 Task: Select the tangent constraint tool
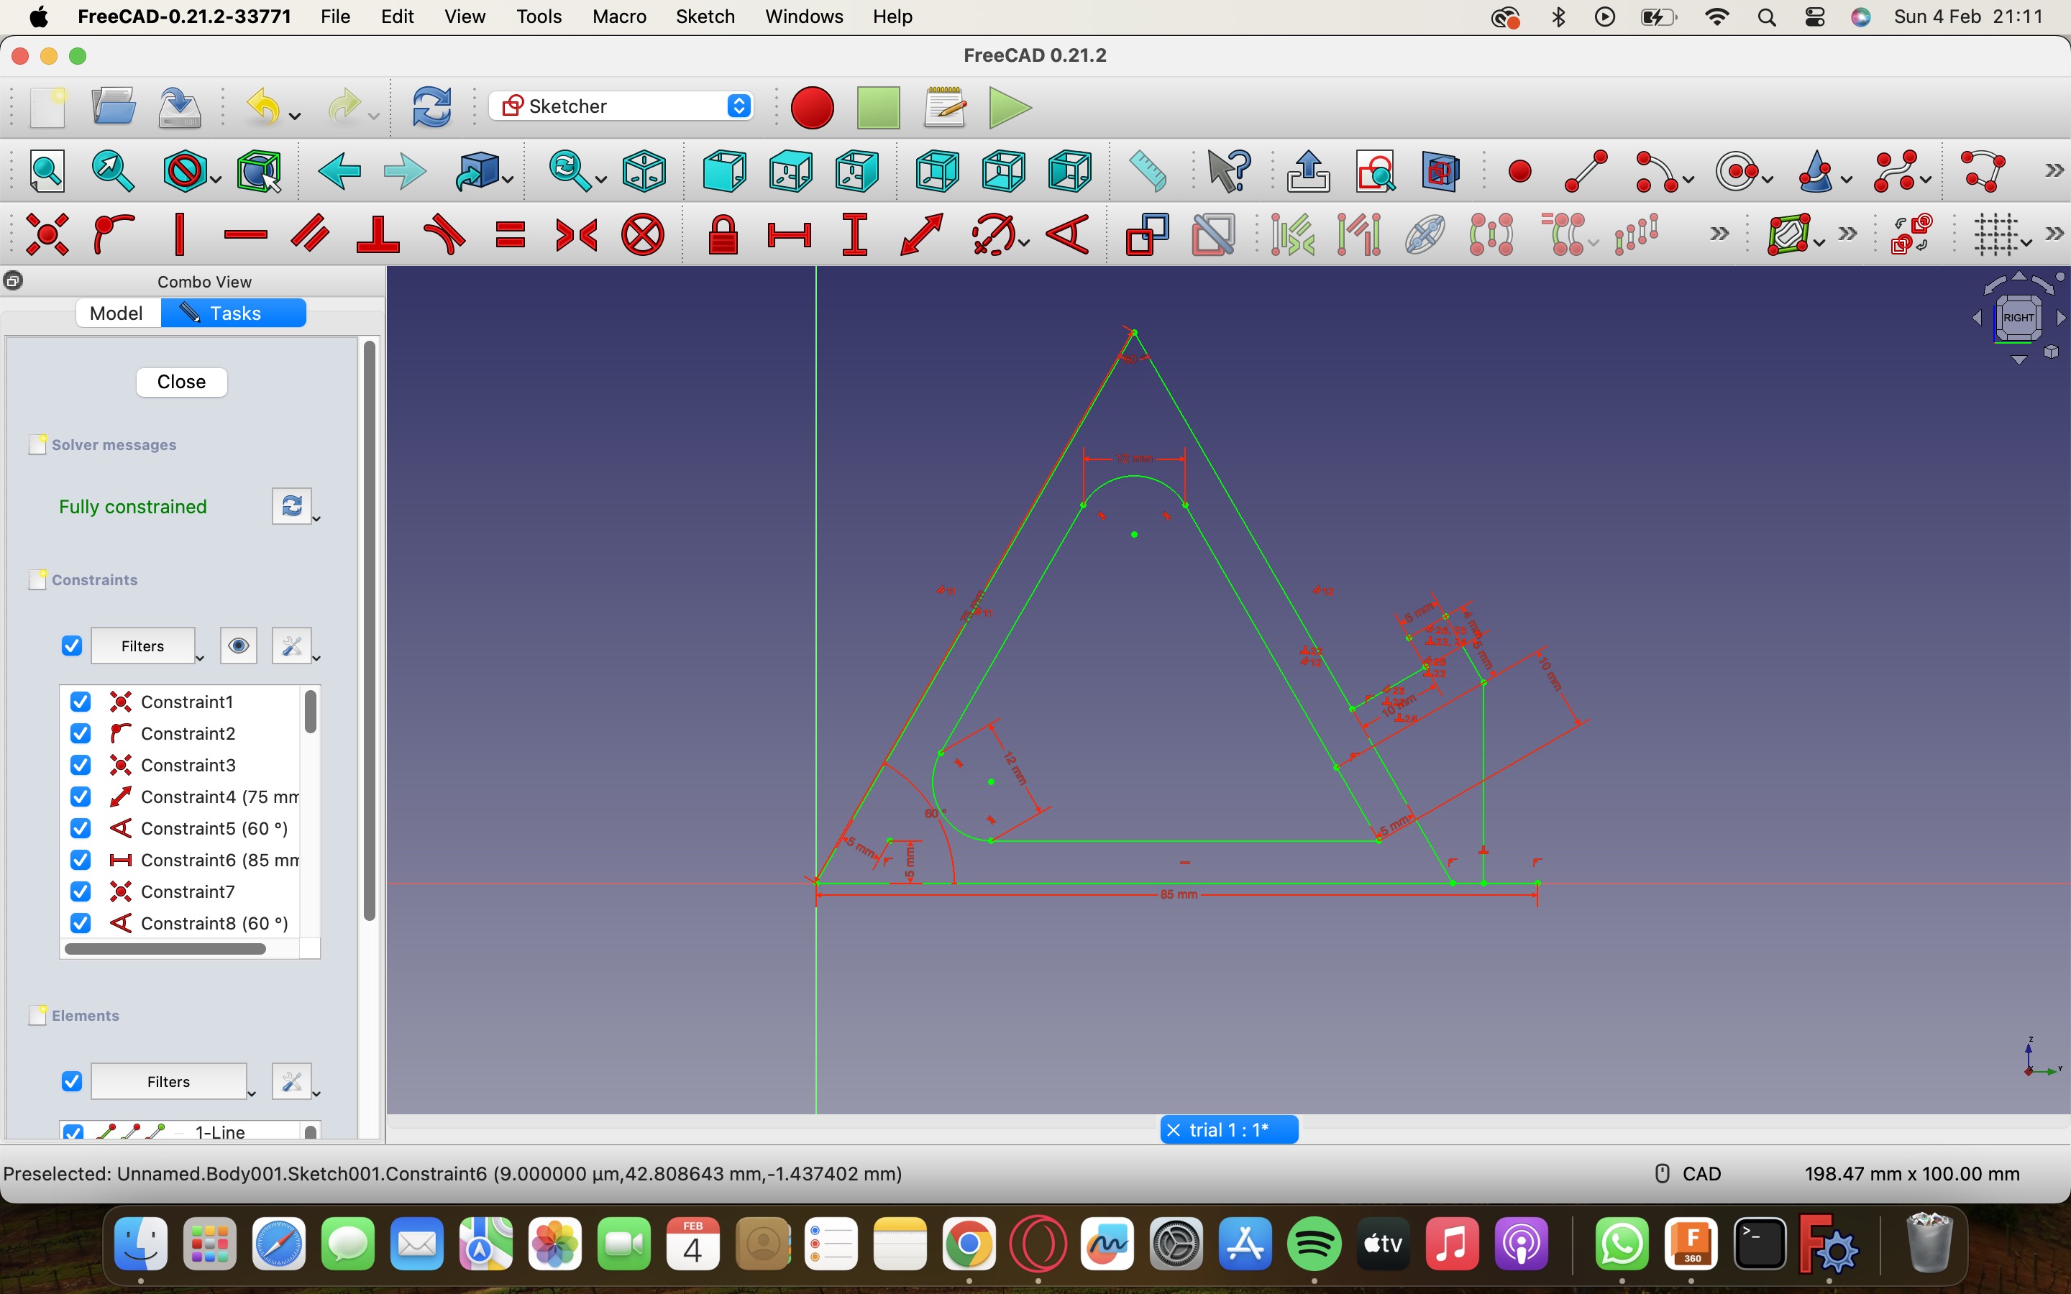click(x=444, y=234)
